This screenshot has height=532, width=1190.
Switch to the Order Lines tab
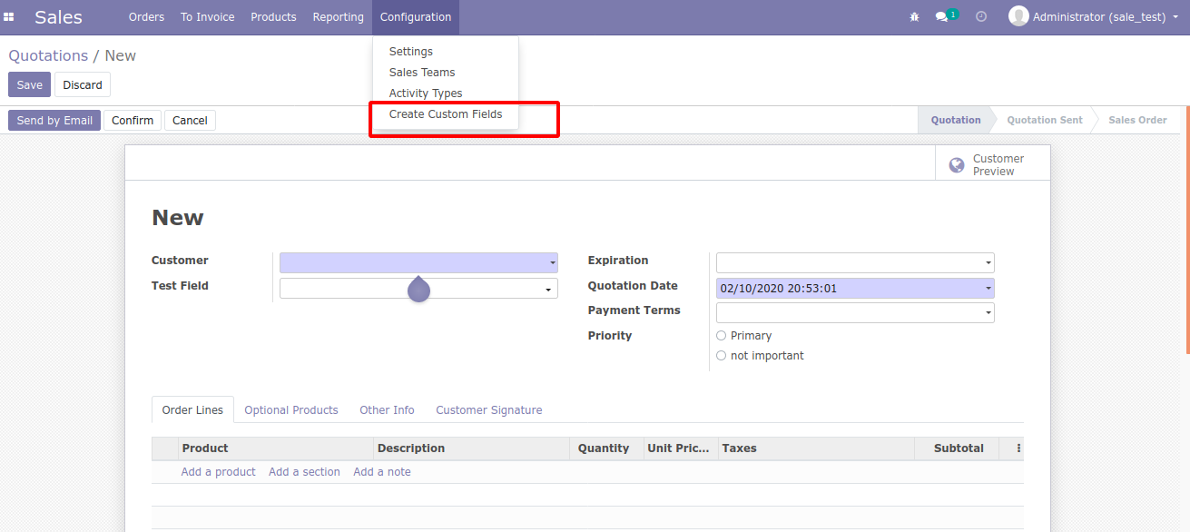pos(192,410)
